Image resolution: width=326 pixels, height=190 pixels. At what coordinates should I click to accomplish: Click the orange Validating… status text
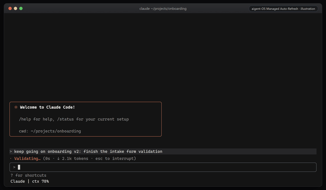[x=27, y=159]
